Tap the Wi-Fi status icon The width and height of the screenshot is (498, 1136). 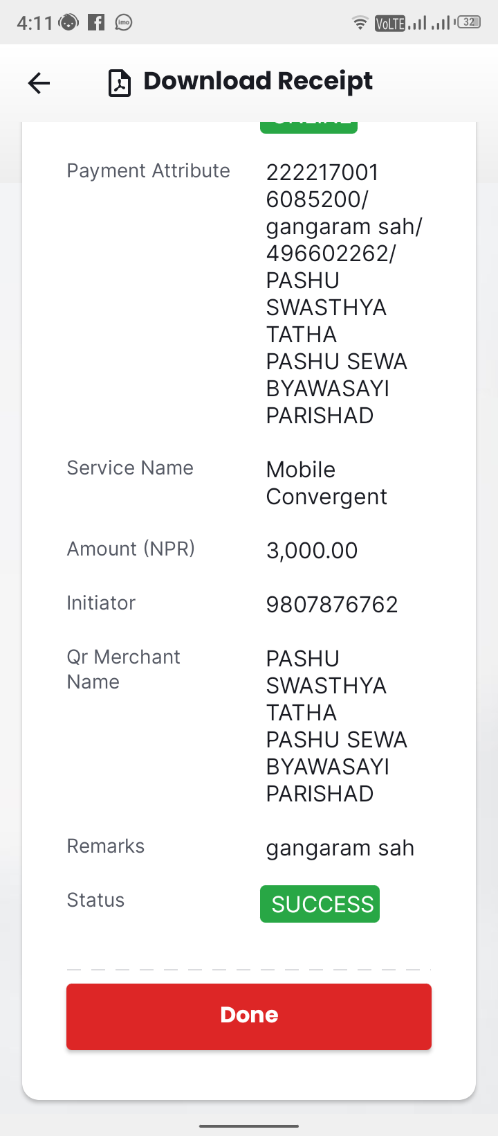[x=360, y=23]
